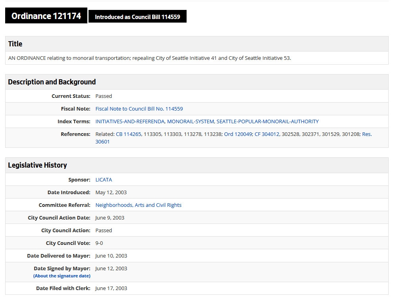Click the City Council Vote value 9-0

click(99, 243)
